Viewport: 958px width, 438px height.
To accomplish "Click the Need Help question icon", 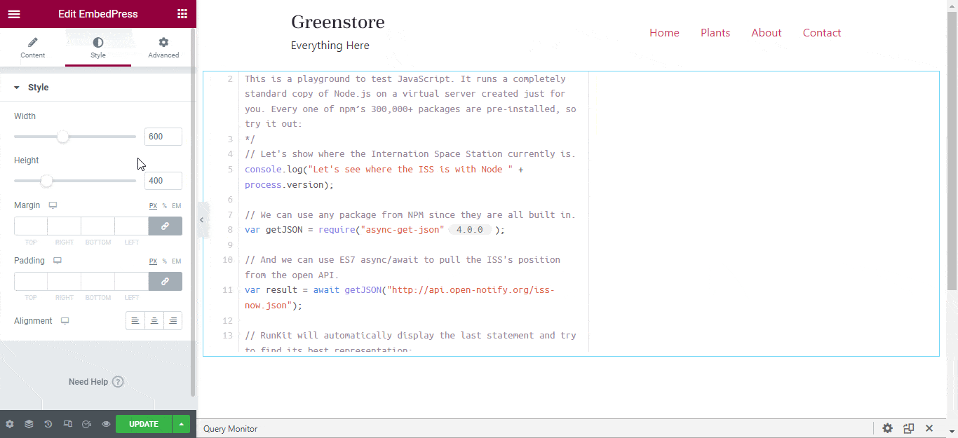I will click(x=118, y=382).
